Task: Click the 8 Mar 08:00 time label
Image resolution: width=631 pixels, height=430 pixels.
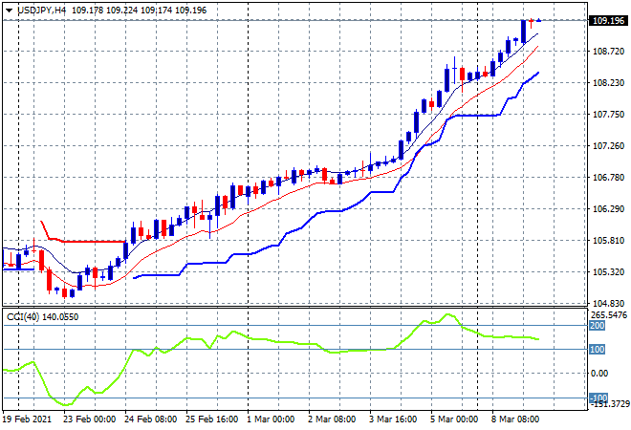Action: [x=515, y=419]
